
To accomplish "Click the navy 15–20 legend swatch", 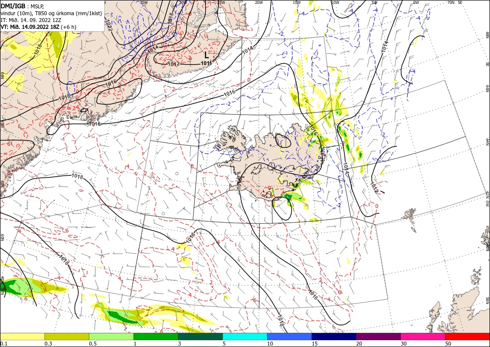I will point(334,336).
